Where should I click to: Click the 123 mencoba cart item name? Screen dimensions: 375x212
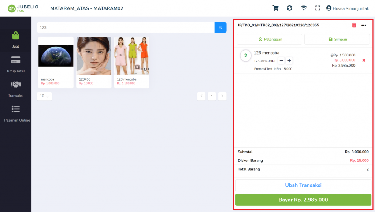(267, 53)
